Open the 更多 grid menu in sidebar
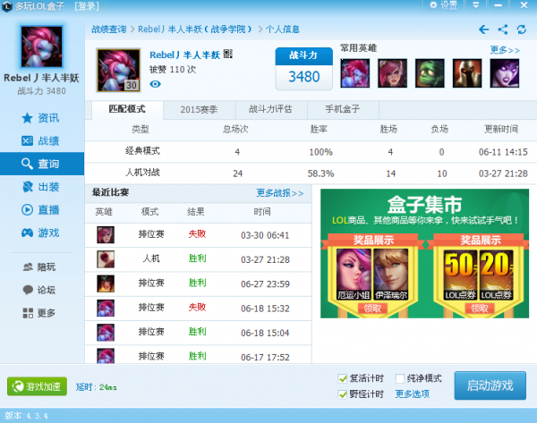The image size is (537, 423). pyautogui.click(x=39, y=313)
